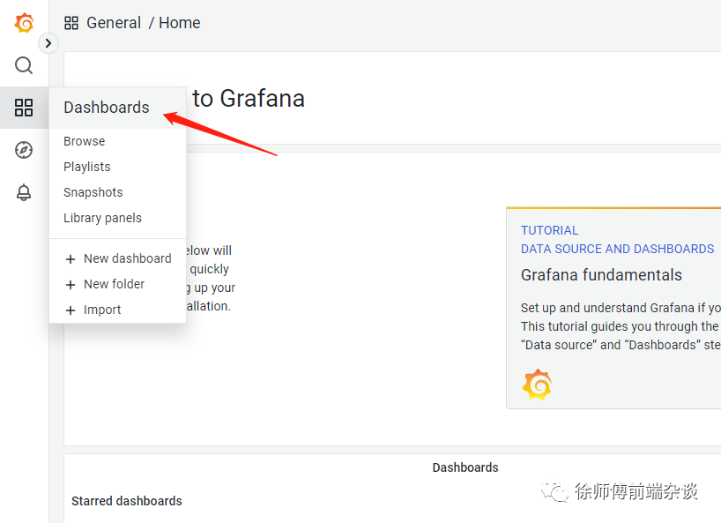Click the Home breadcrumb link
This screenshot has width=721, height=523.
click(179, 23)
